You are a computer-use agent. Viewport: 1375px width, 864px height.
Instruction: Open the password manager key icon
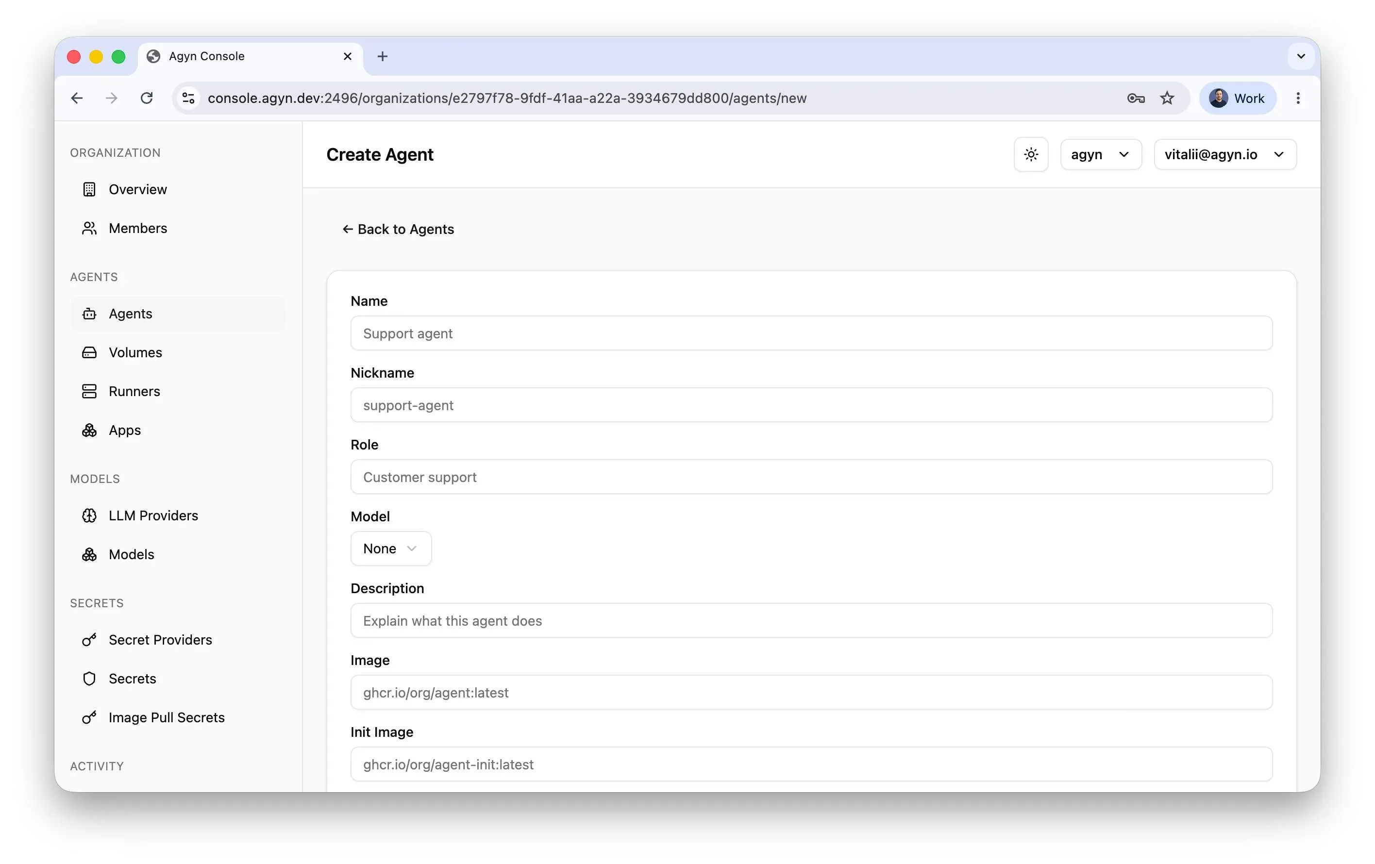pyautogui.click(x=1136, y=98)
